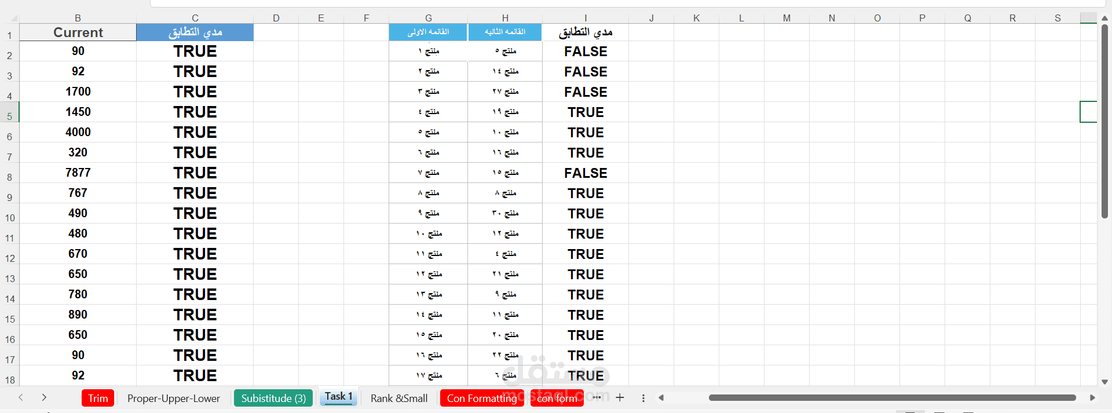Open the Subistitude (3) sheet tab

[x=273, y=398]
